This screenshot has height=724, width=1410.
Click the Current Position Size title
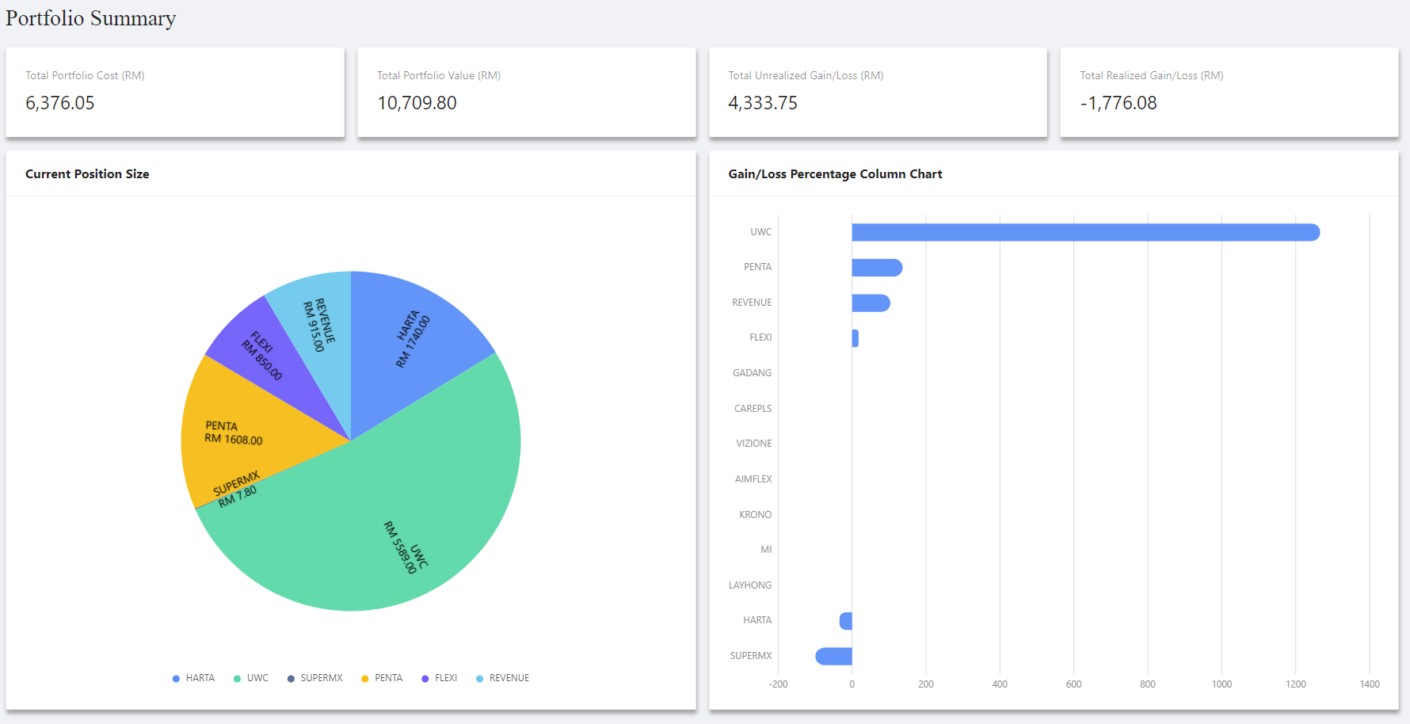87,174
